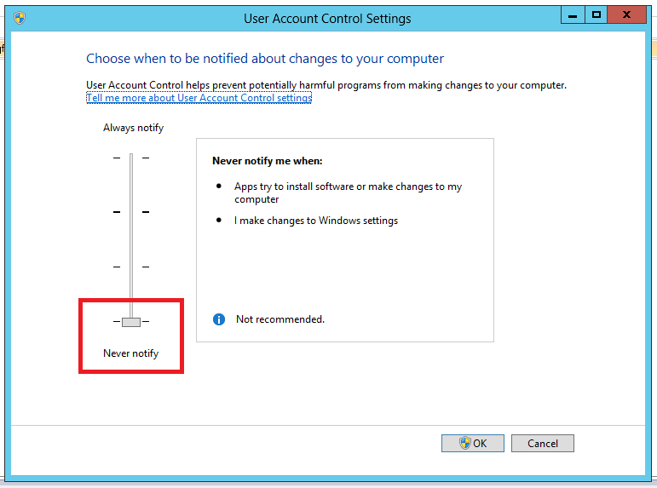Set the slider to the topmost tick mark
This screenshot has width=657, height=488.
(131, 158)
